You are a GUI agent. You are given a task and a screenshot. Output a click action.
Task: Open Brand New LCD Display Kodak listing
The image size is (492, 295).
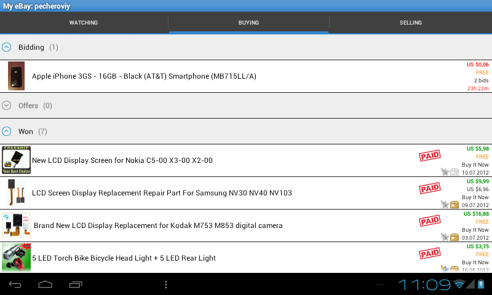coord(158,226)
